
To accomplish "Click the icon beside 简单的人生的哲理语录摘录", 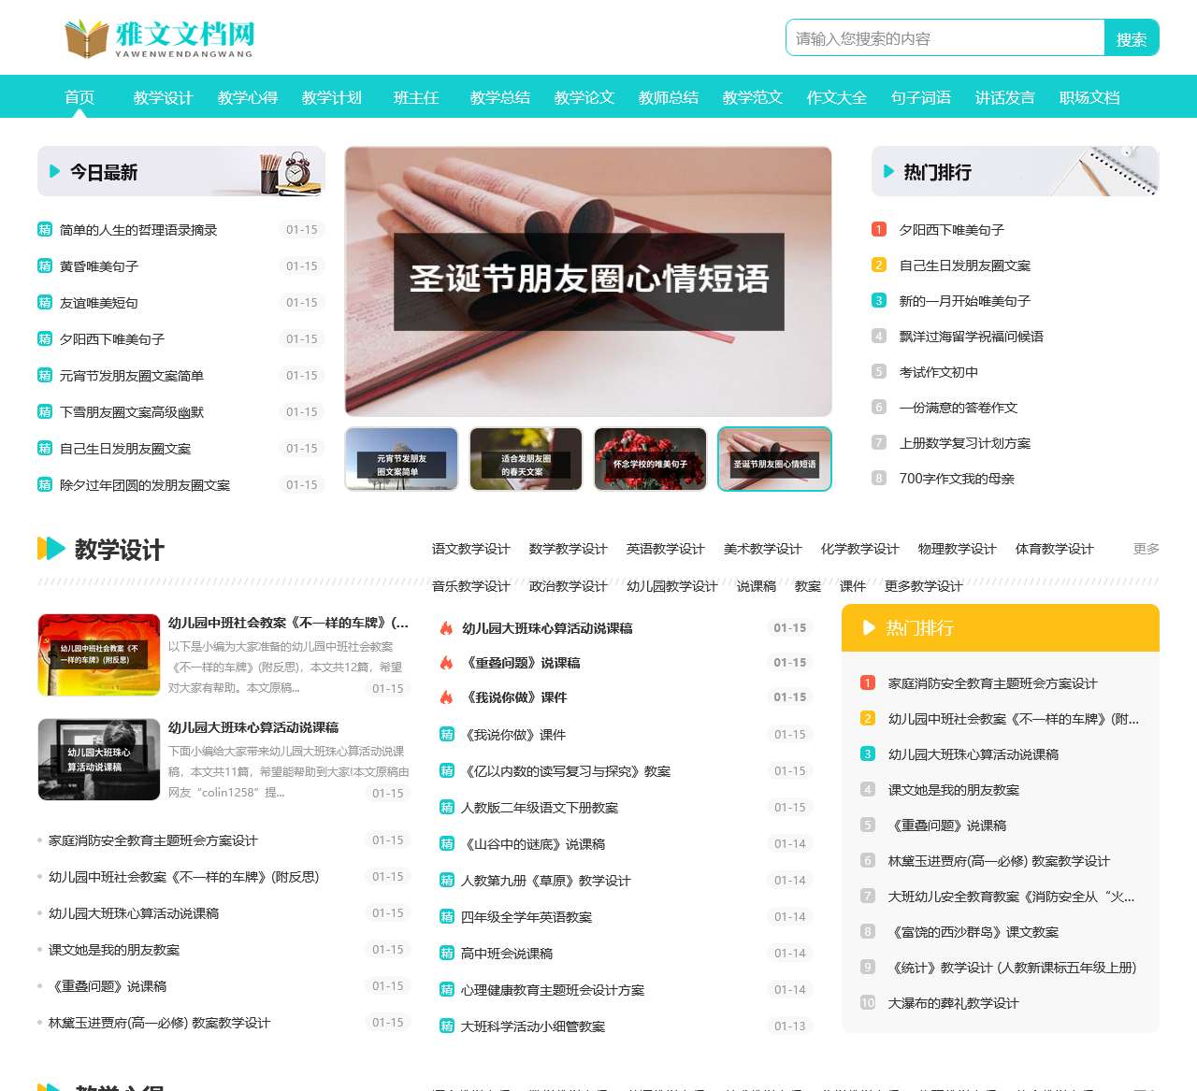I will [x=45, y=229].
